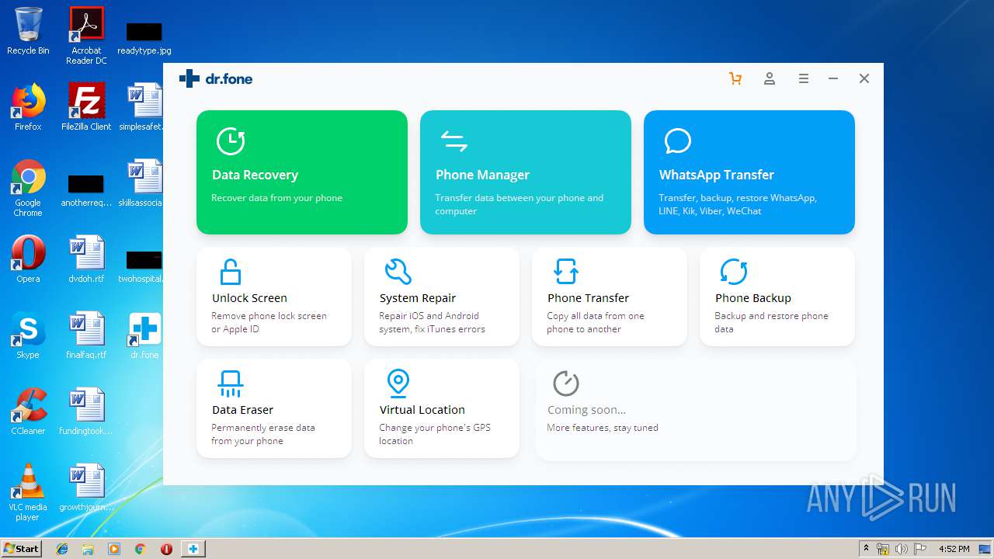This screenshot has width=994, height=559.
Task: Open the Phone Manager card
Action: [x=526, y=172]
